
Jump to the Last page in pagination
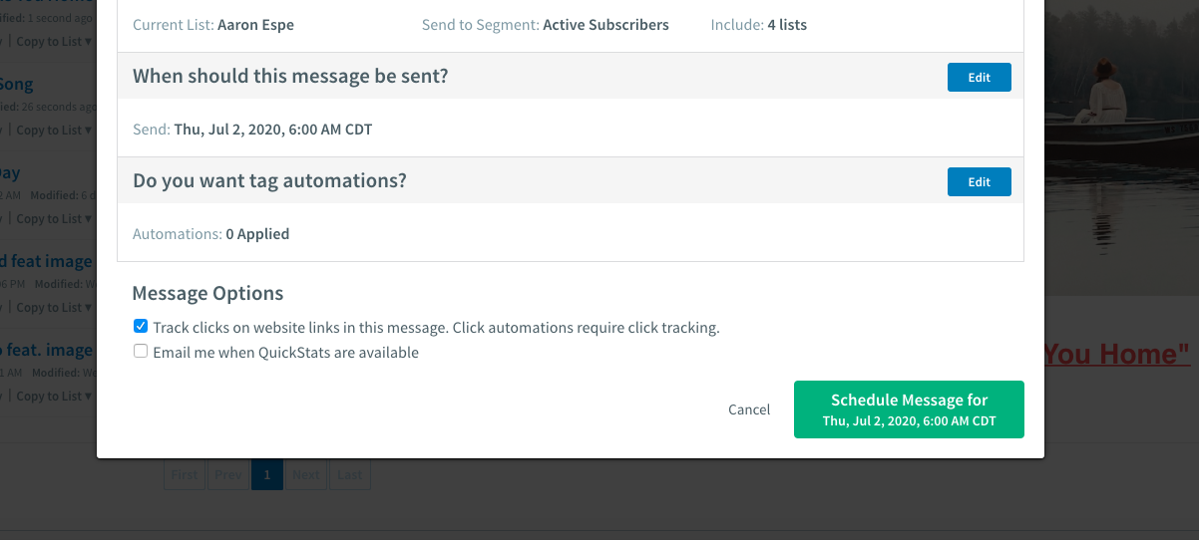[x=350, y=474]
